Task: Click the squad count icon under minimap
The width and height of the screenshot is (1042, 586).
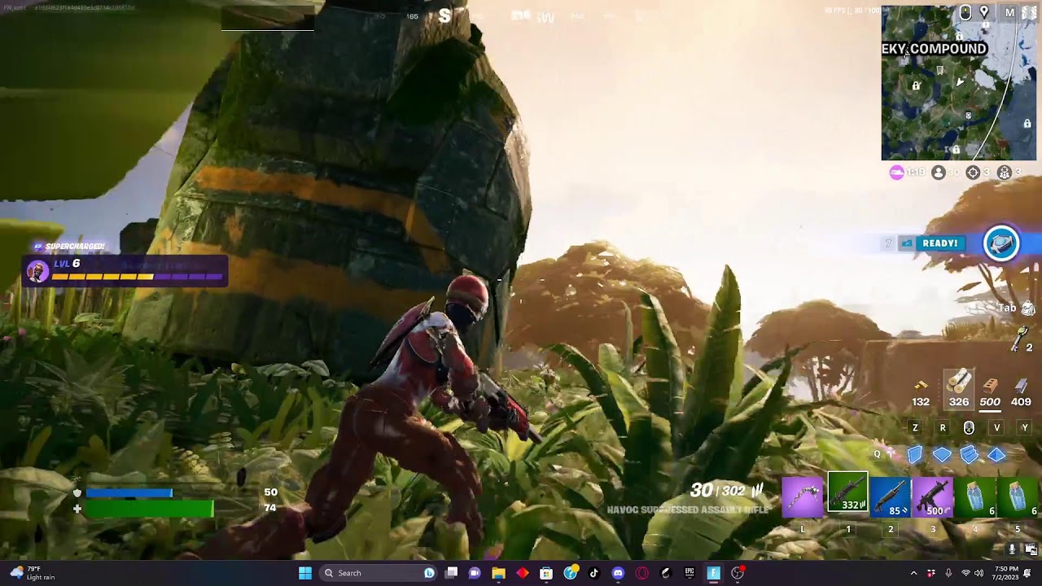Action: (1005, 173)
